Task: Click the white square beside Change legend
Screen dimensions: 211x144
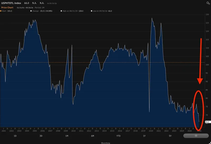Action: point(31,11)
